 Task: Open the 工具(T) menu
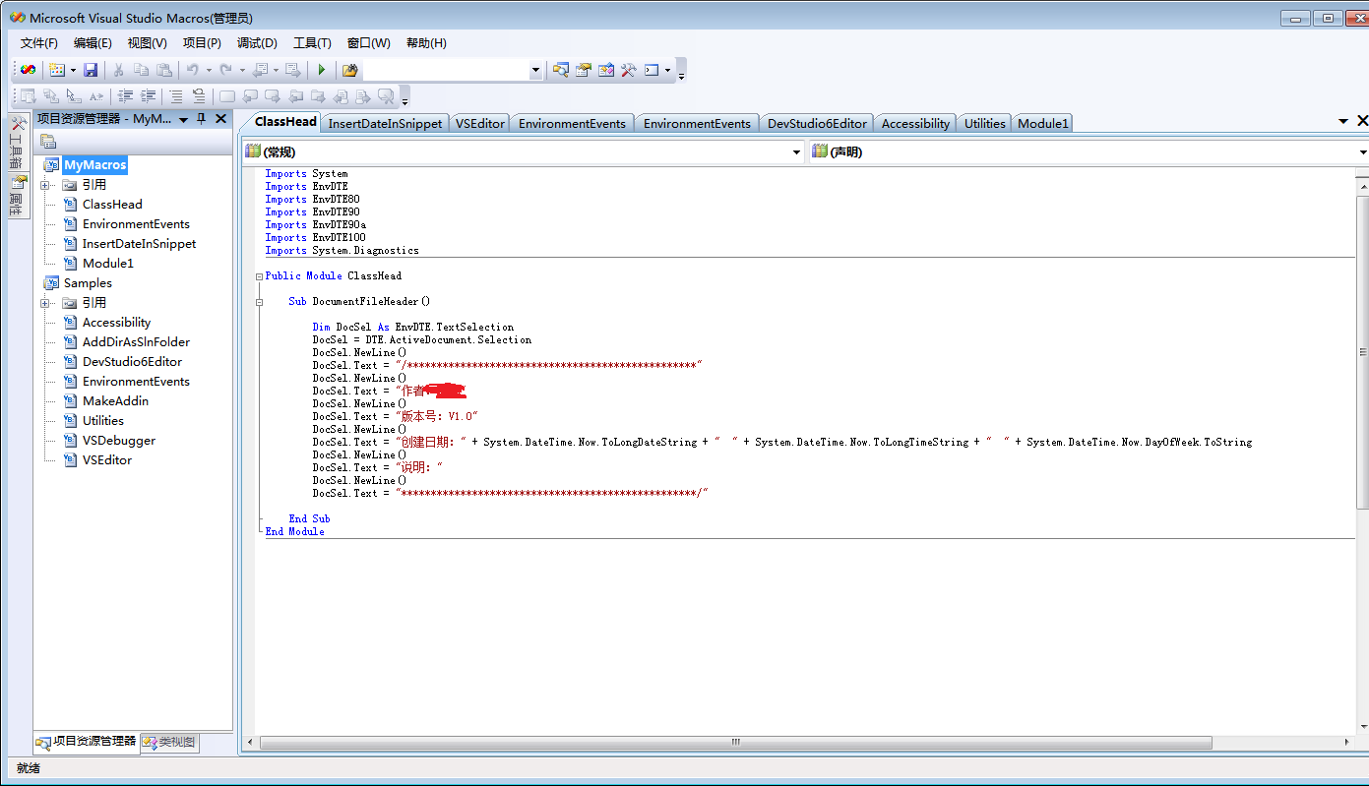pos(312,43)
